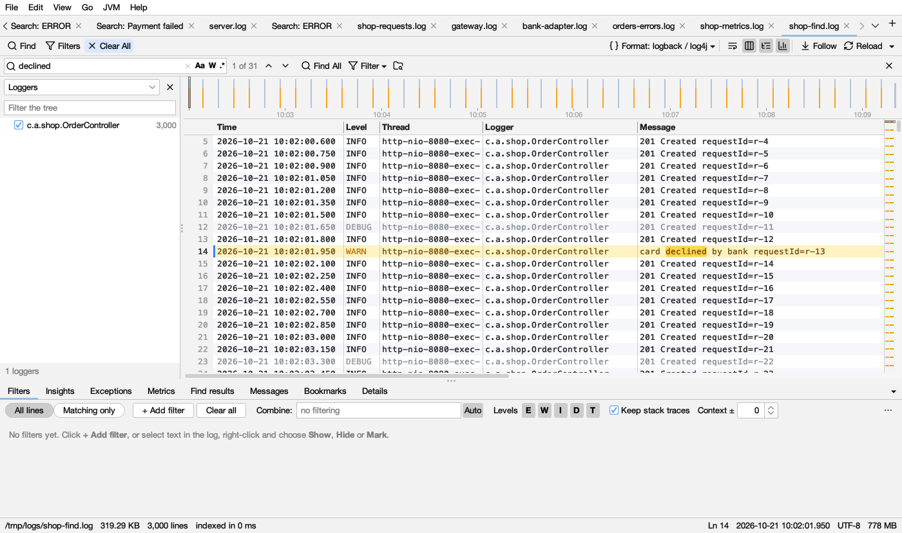Toggle match case (Aa) option
Screen dimensions: 902x533
click(200, 66)
